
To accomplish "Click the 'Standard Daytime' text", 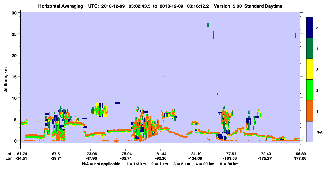I will click(263, 6).
